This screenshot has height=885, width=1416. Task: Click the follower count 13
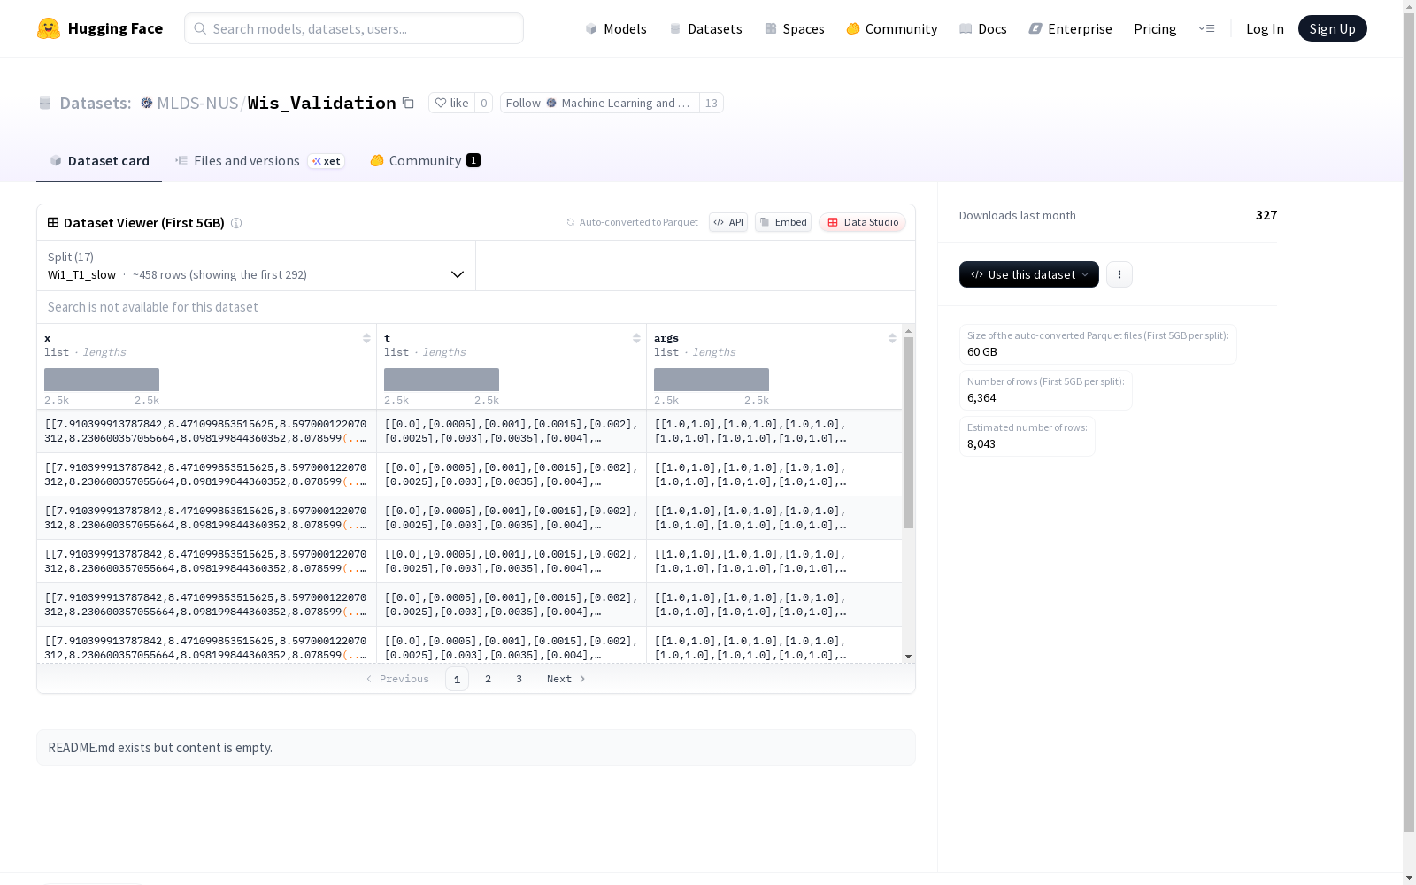tap(712, 103)
